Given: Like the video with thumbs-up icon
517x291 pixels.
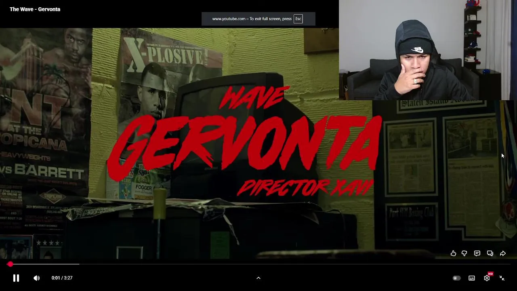Looking at the screenshot, I should tap(454, 253).
